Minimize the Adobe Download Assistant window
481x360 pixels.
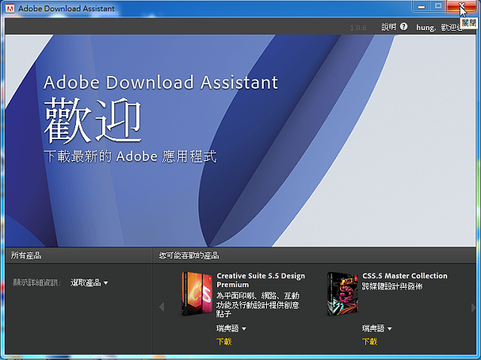422,6
